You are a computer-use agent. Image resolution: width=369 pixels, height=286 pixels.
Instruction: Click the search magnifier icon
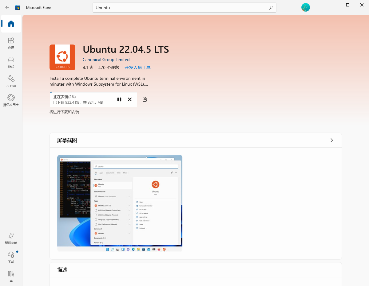point(271,8)
